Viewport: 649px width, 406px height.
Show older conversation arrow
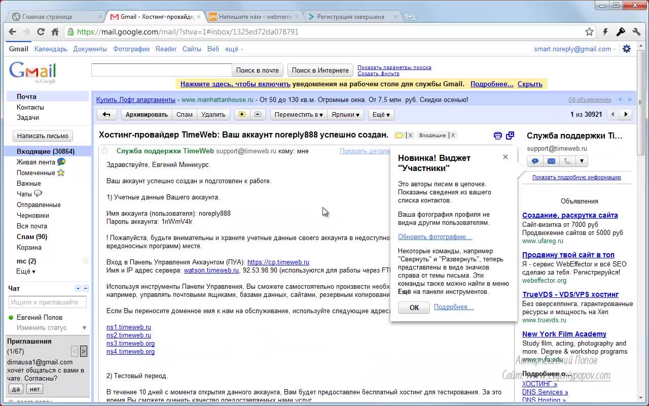tap(626, 115)
